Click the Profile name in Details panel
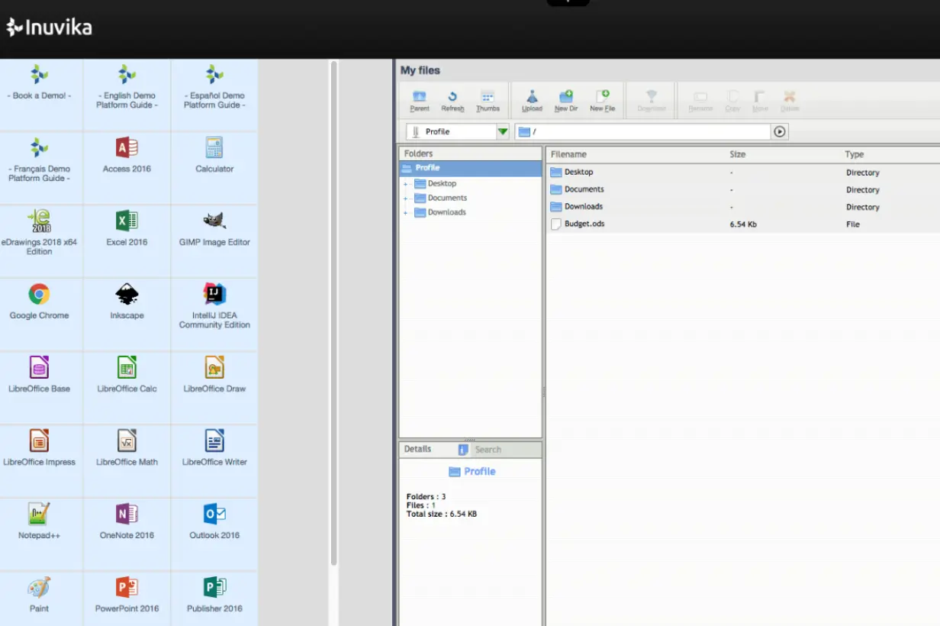 [x=479, y=472]
